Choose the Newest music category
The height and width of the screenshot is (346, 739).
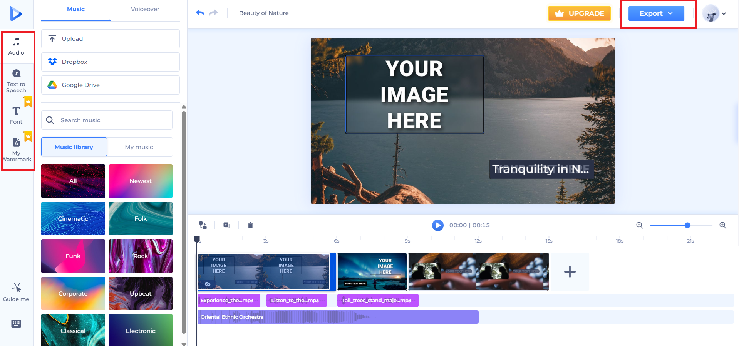(141, 181)
